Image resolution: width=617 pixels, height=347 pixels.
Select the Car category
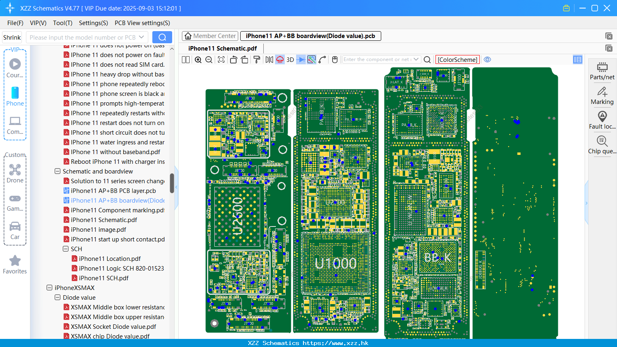pos(15,231)
